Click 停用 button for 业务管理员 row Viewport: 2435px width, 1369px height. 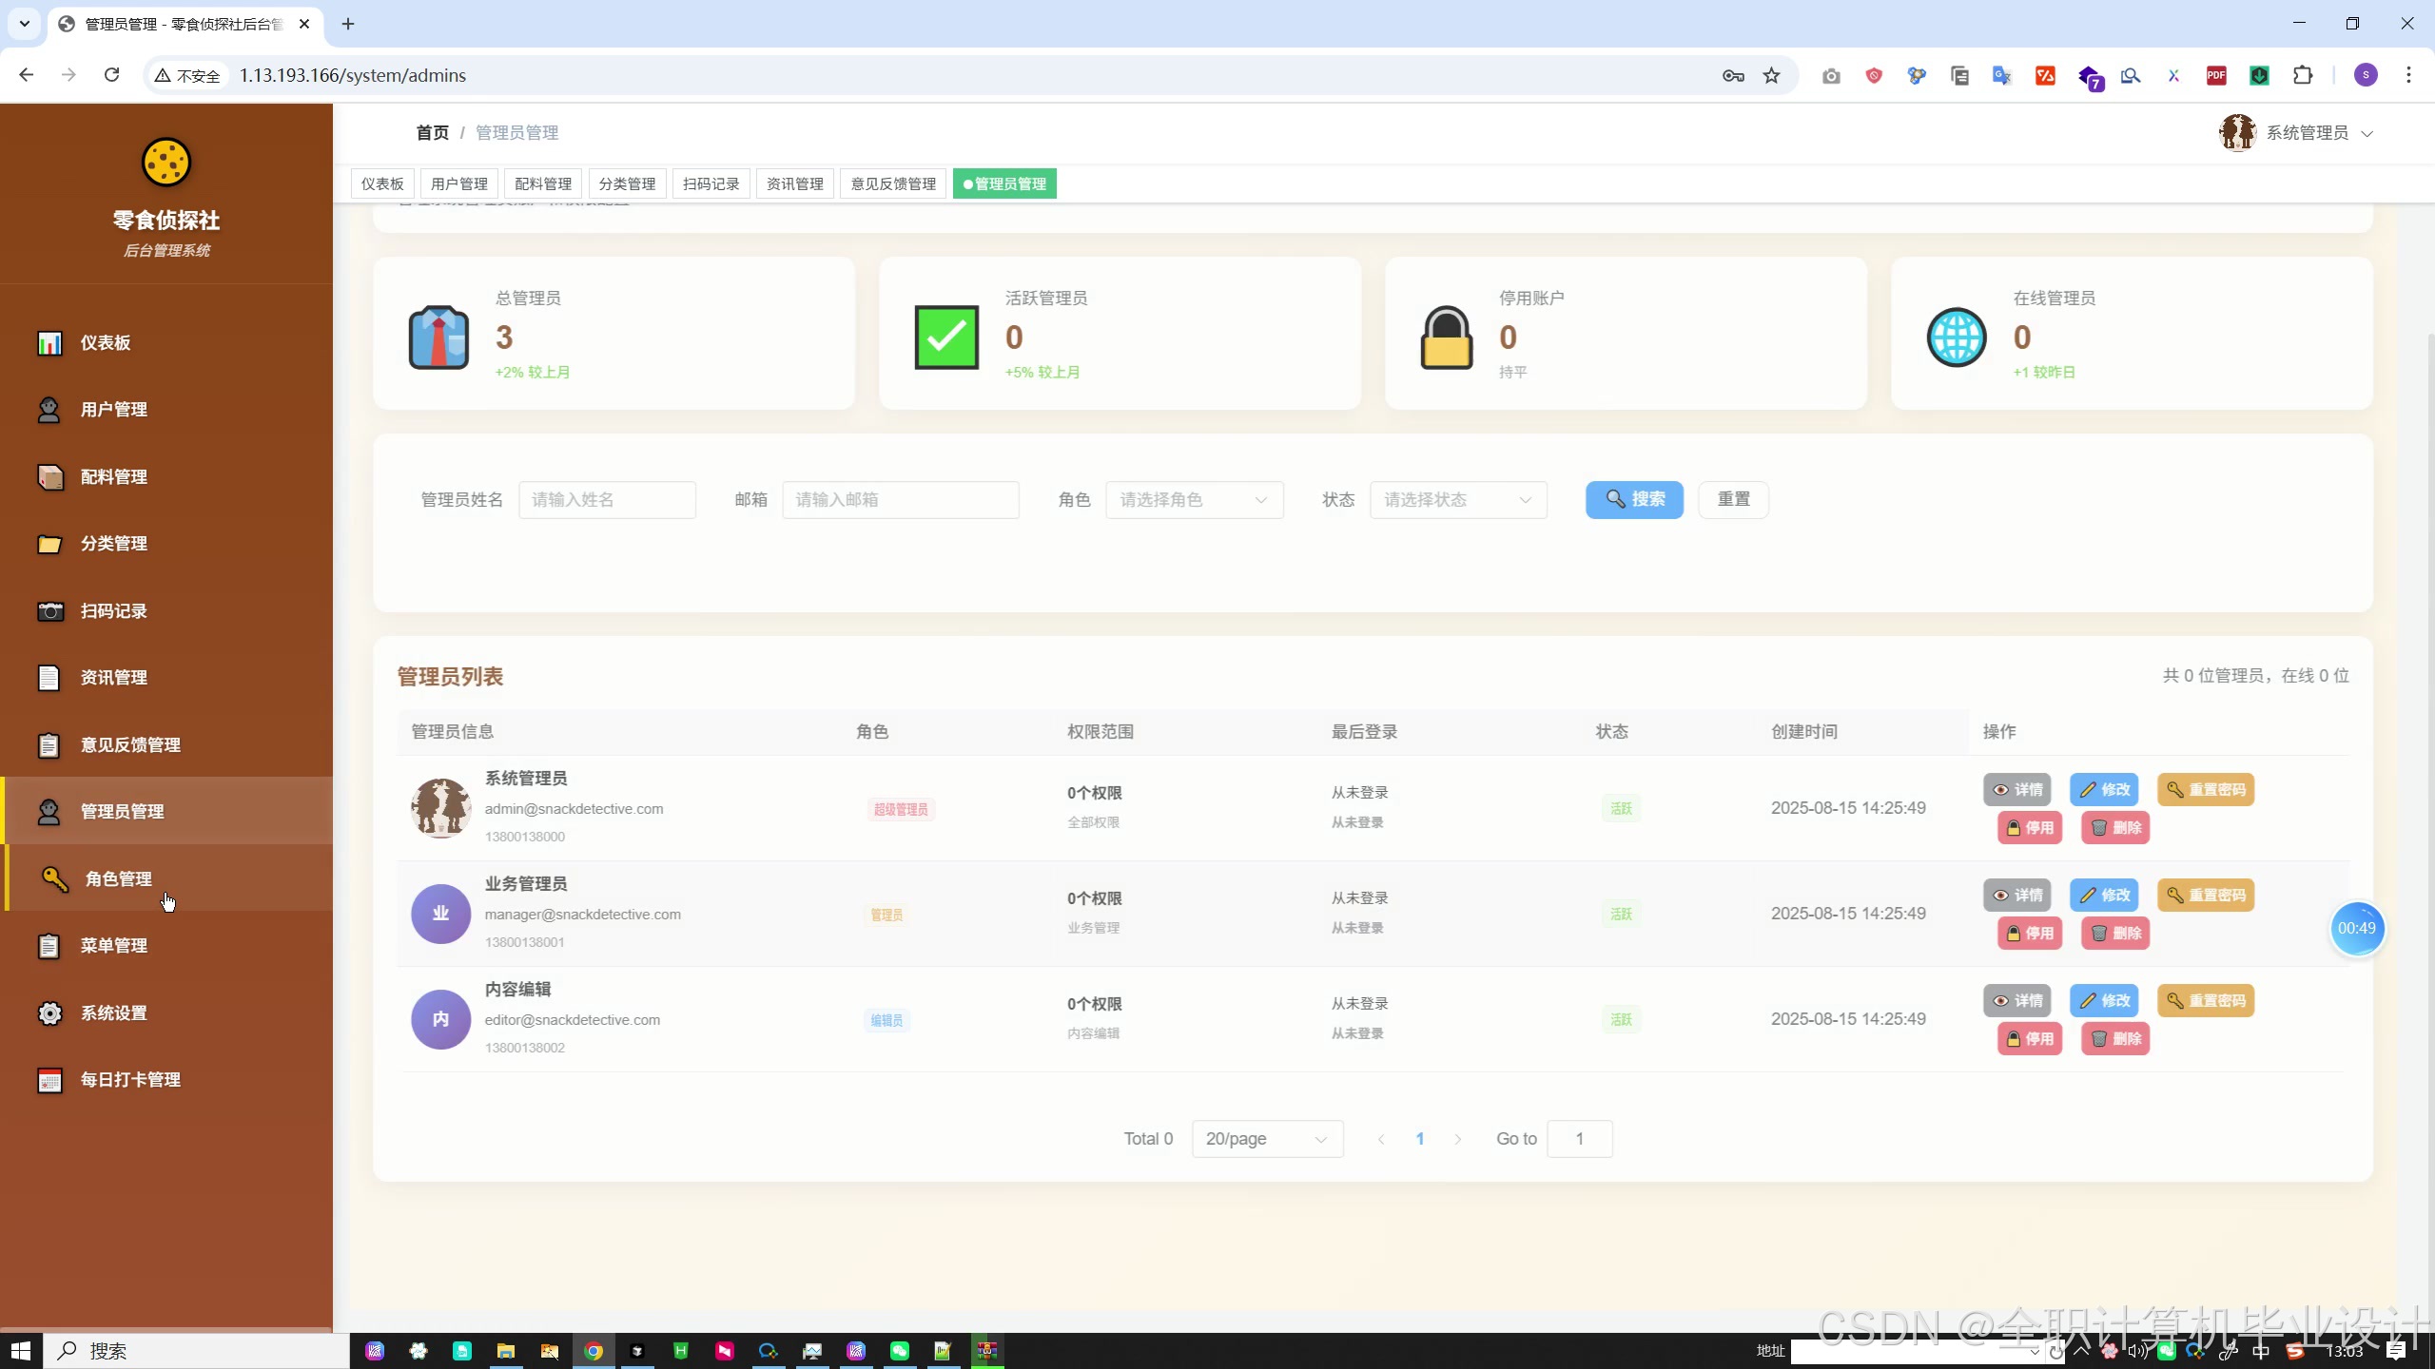tap(2029, 934)
